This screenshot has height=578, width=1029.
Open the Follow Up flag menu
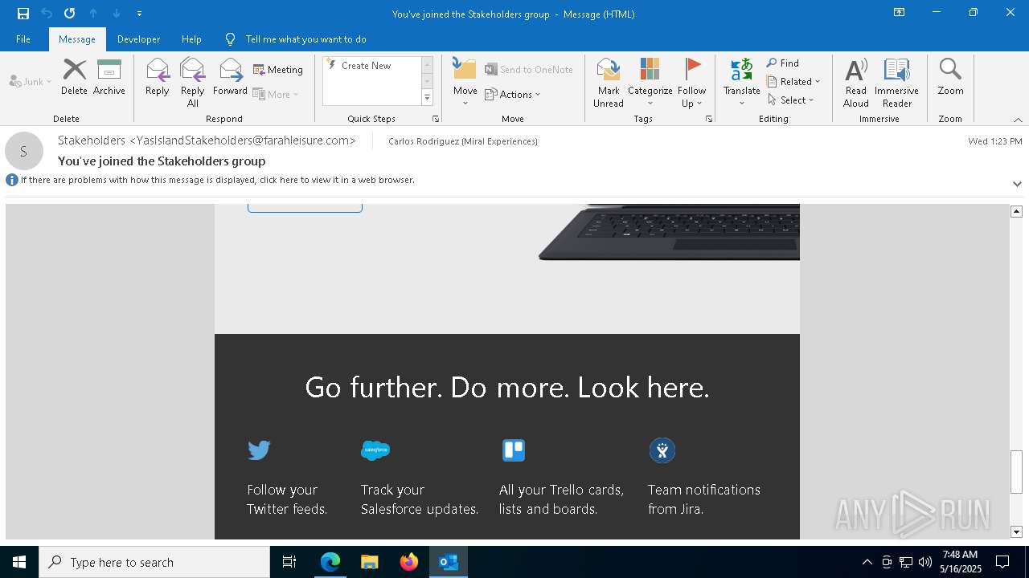(691, 82)
